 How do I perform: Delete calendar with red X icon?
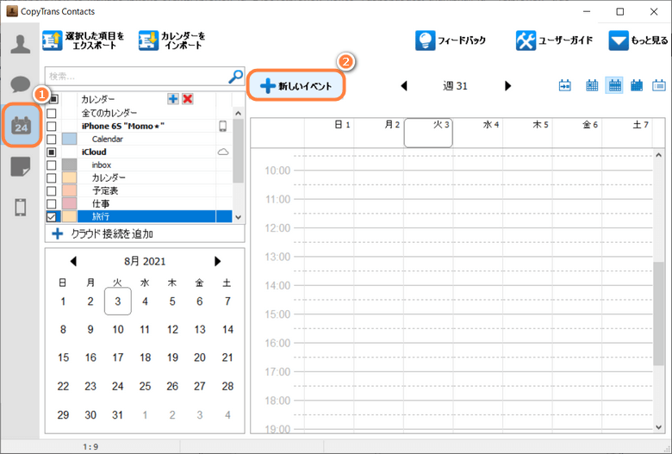coord(187,99)
